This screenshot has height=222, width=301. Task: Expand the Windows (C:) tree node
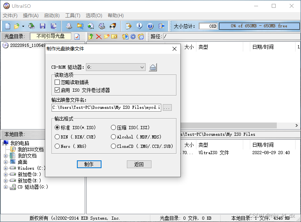tap(5, 168)
